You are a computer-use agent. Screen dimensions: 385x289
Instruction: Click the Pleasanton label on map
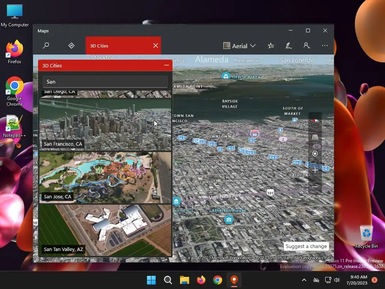coord(247,60)
